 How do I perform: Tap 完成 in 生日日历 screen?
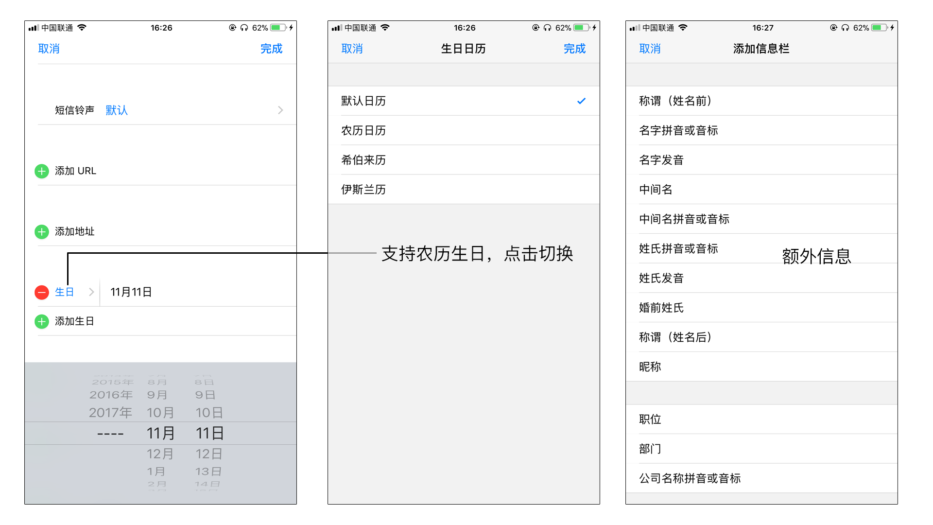574,49
